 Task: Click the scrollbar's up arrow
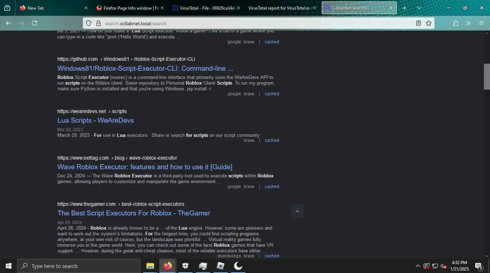click(x=487, y=33)
